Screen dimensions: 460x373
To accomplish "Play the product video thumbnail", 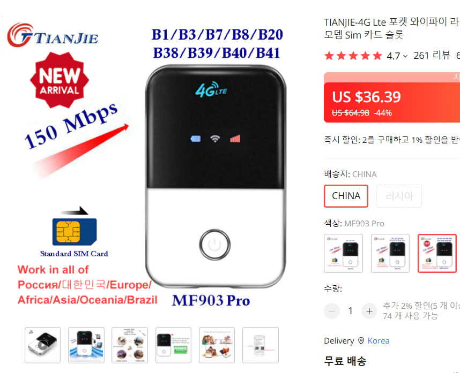I will click(42, 345).
